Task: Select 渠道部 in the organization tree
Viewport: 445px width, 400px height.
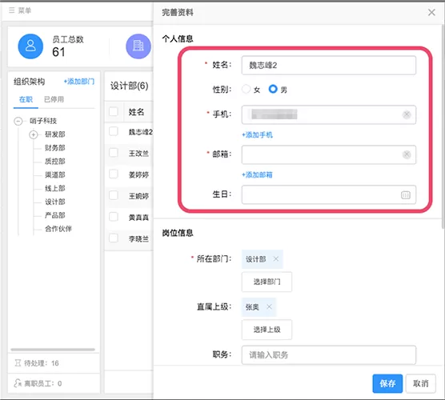Action: (x=55, y=174)
